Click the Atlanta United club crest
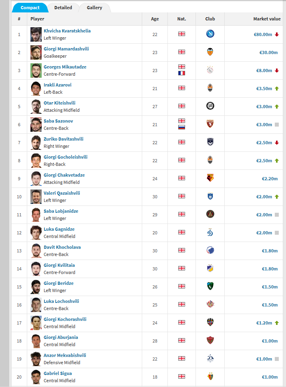Screen dimensions: 286x387 pyautogui.click(x=210, y=215)
